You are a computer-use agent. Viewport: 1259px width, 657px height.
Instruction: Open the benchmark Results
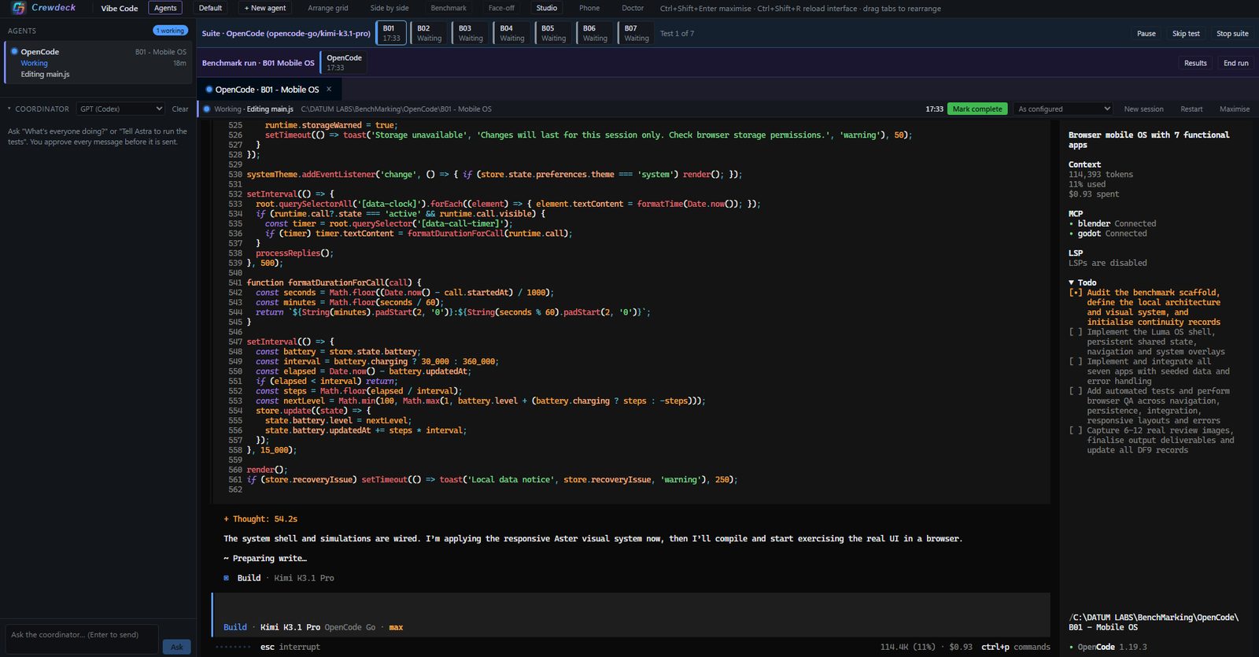(1195, 63)
